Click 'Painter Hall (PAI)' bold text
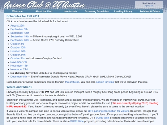Image resolution: width=167 pixels, height=125 pixels. 133,100
